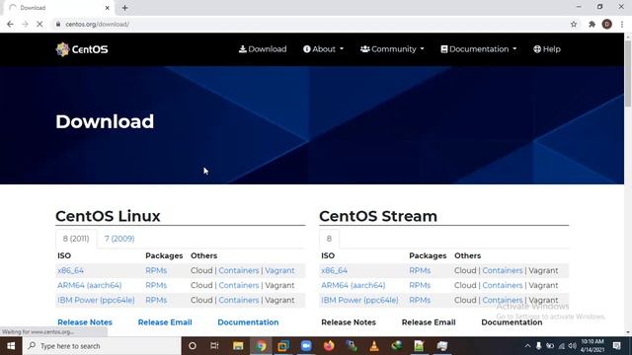Open the Chrome profile avatar
Viewport: 632px width, 355px height.
tap(607, 24)
